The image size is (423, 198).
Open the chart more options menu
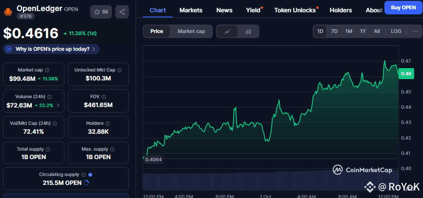415,31
